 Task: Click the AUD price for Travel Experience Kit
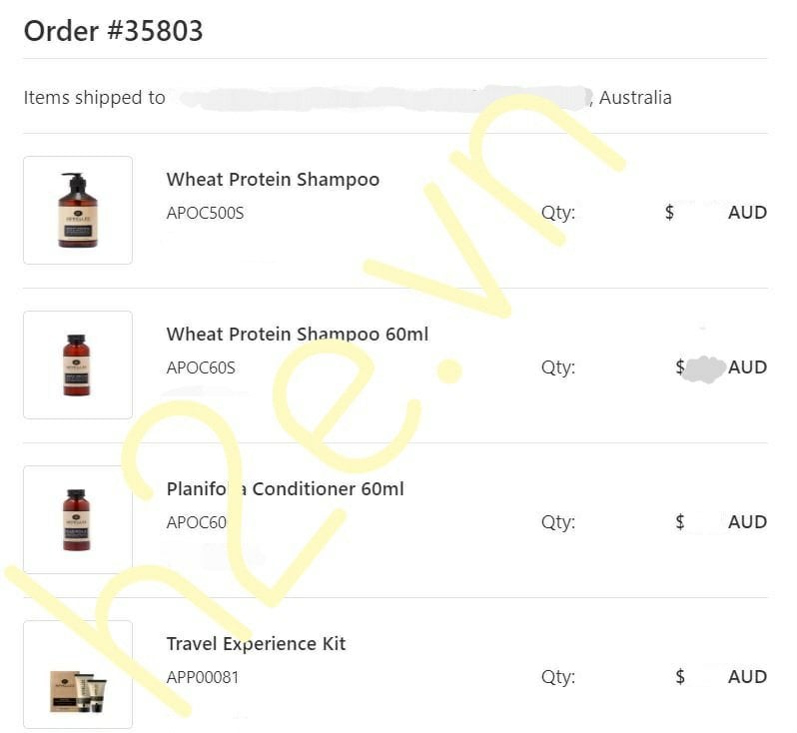[x=746, y=676]
